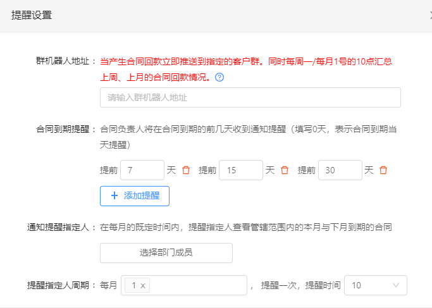Click the 提醒设置 dialog title
The height and width of the screenshot is (308, 432).
(32, 16)
